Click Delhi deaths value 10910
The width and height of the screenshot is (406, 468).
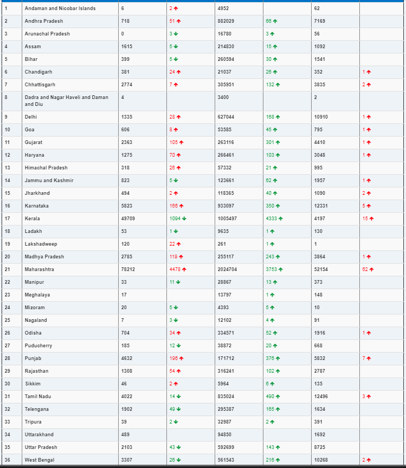(321, 117)
